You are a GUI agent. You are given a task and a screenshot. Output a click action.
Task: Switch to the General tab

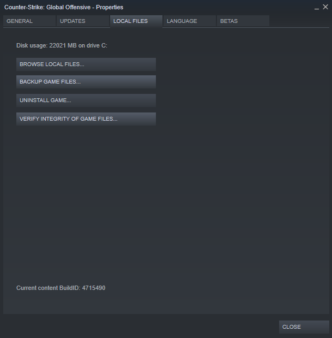(29, 21)
